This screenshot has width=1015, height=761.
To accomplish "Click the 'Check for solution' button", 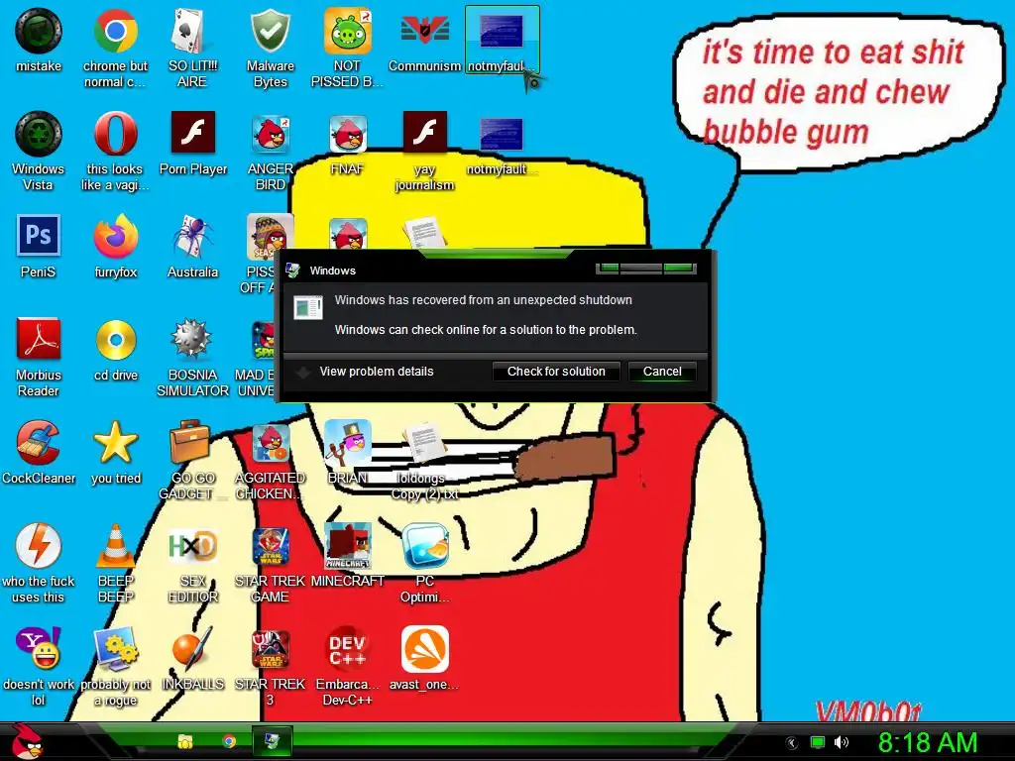I will click(556, 372).
